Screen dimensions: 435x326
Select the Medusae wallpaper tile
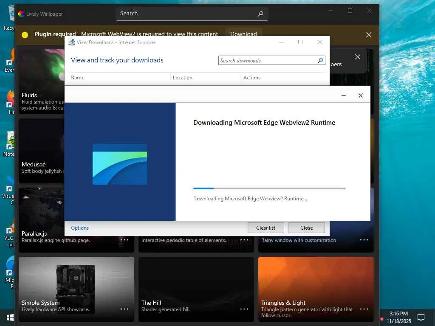pos(42,151)
